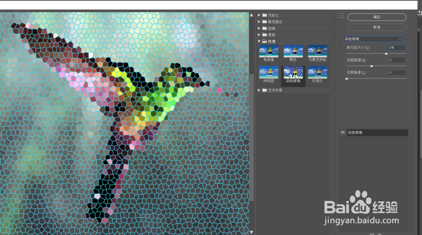The width and height of the screenshot is (422, 235).
Task: Click the folder icon beside 风格化
Action: pos(265,15)
